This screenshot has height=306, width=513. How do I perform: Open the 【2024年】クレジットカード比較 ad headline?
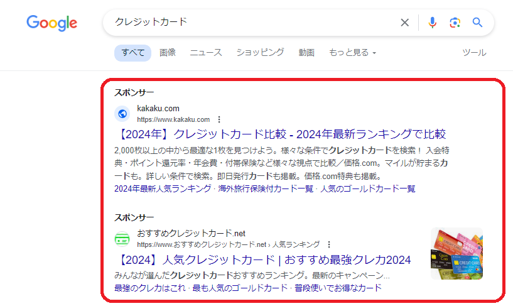point(280,134)
